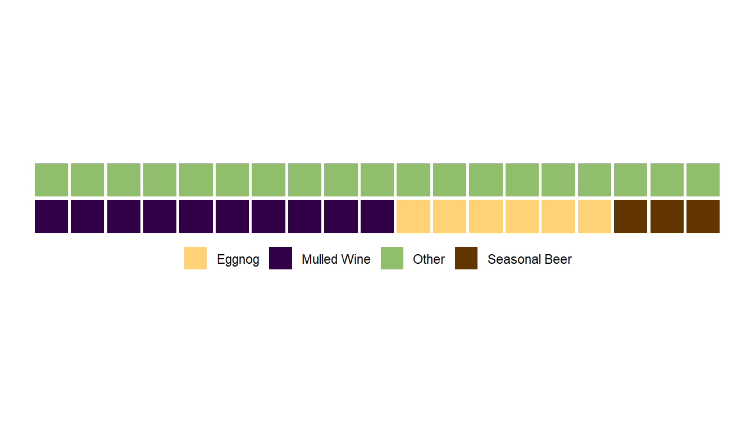This screenshot has width=755, height=431.
Task: Click the rightmost green Other square
Action: click(x=703, y=180)
